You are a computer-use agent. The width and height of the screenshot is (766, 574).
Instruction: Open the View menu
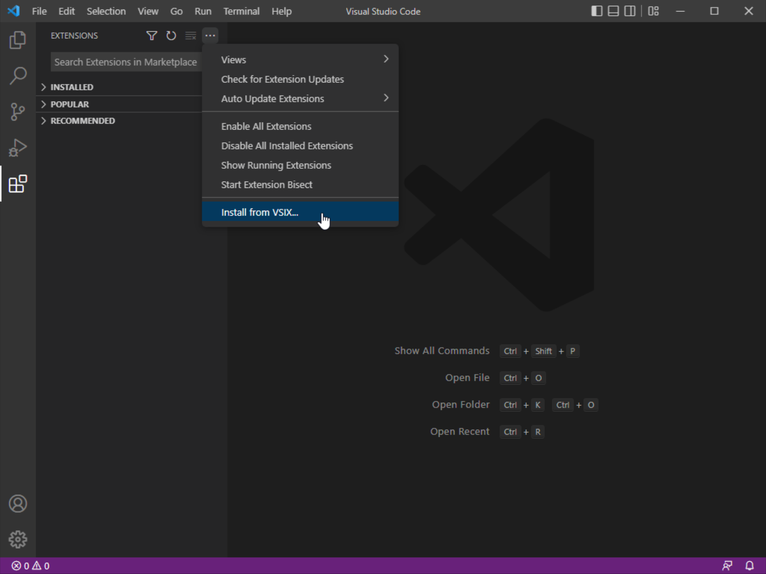point(148,11)
